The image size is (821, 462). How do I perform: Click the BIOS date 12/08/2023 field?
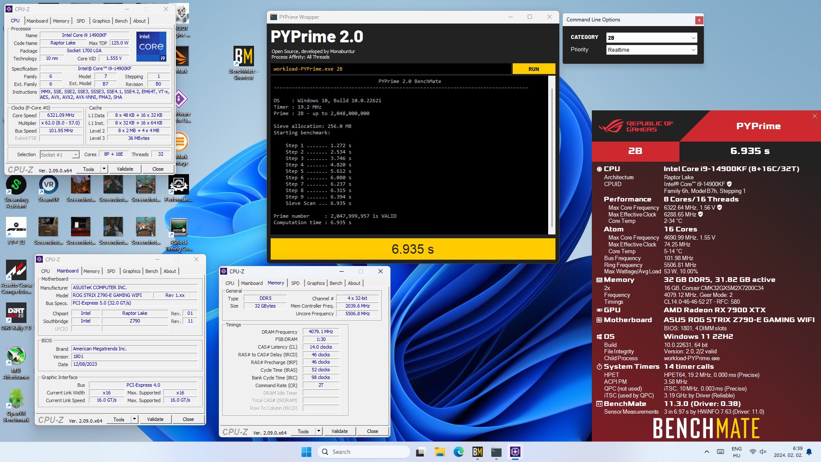click(134, 364)
